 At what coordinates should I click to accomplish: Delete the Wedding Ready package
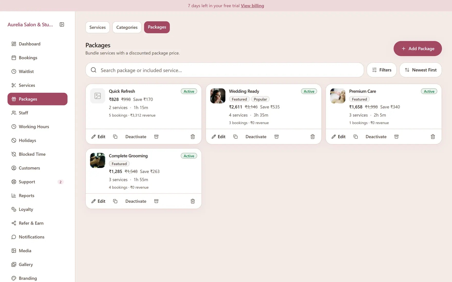point(313,137)
